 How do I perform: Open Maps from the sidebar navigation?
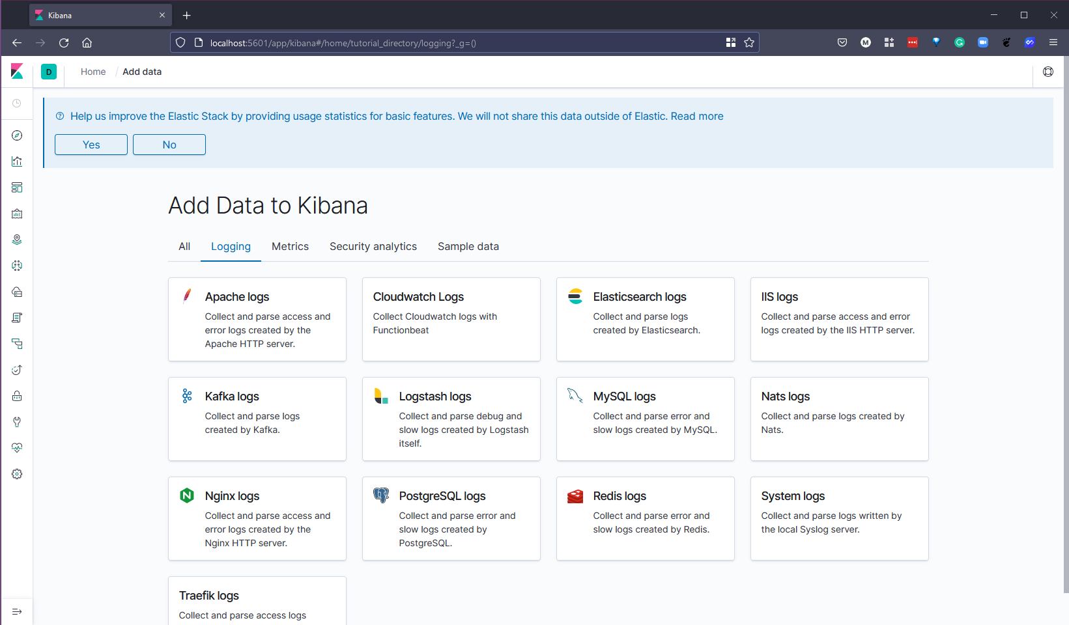[17, 240]
